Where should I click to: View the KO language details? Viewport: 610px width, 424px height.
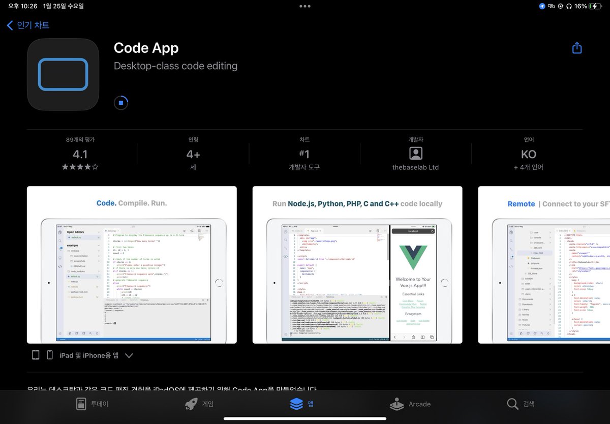(x=529, y=154)
